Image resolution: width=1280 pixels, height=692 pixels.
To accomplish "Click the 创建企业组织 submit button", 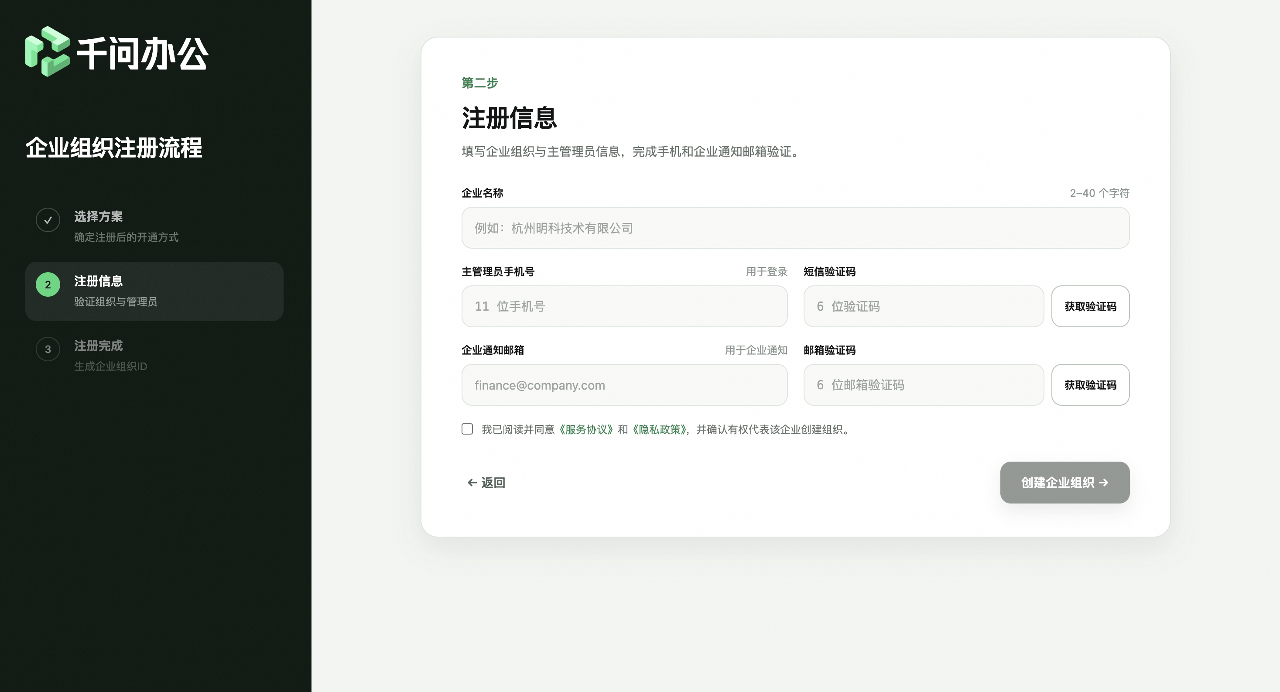I will [x=1065, y=483].
